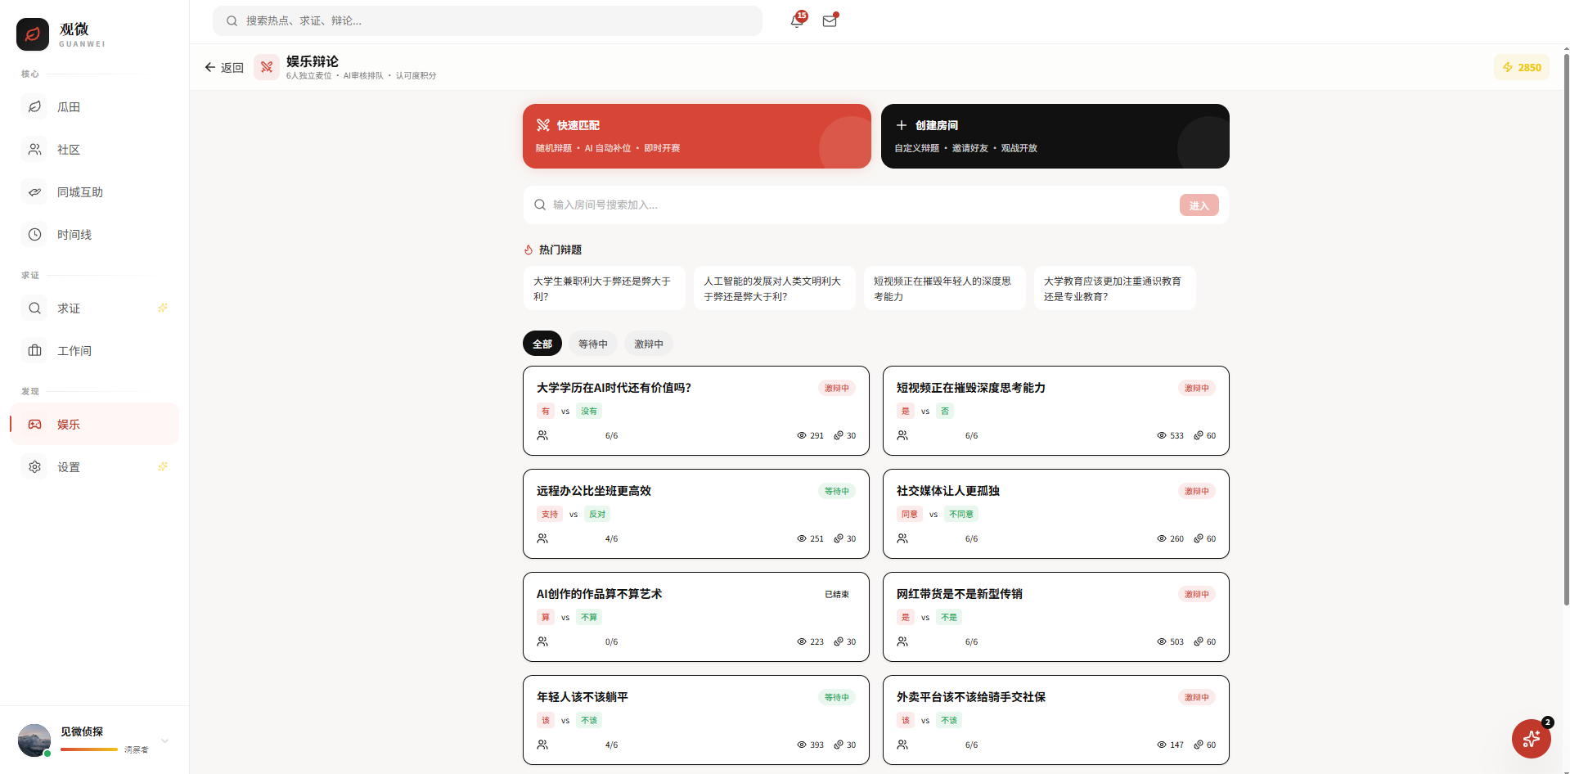Image resolution: width=1570 pixels, height=774 pixels.
Task: Pick topic 大学生兼职利大于弊还是弊大于利
Action: coord(605,288)
